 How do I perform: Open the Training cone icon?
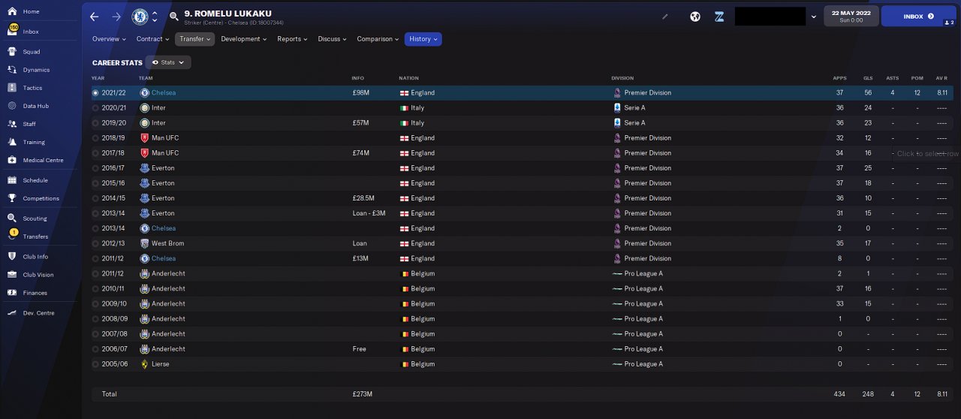(12, 142)
